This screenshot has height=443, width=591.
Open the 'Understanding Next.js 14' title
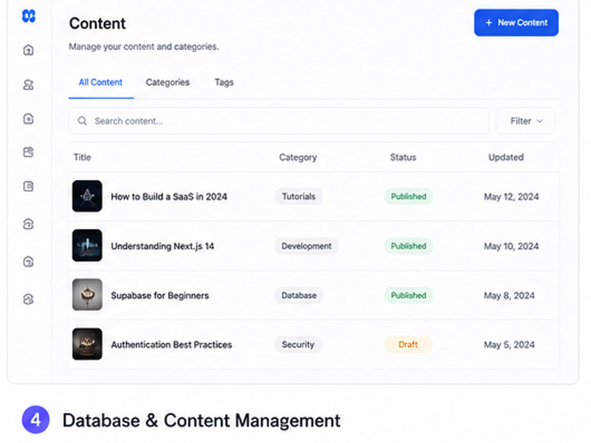click(x=163, y=246)
